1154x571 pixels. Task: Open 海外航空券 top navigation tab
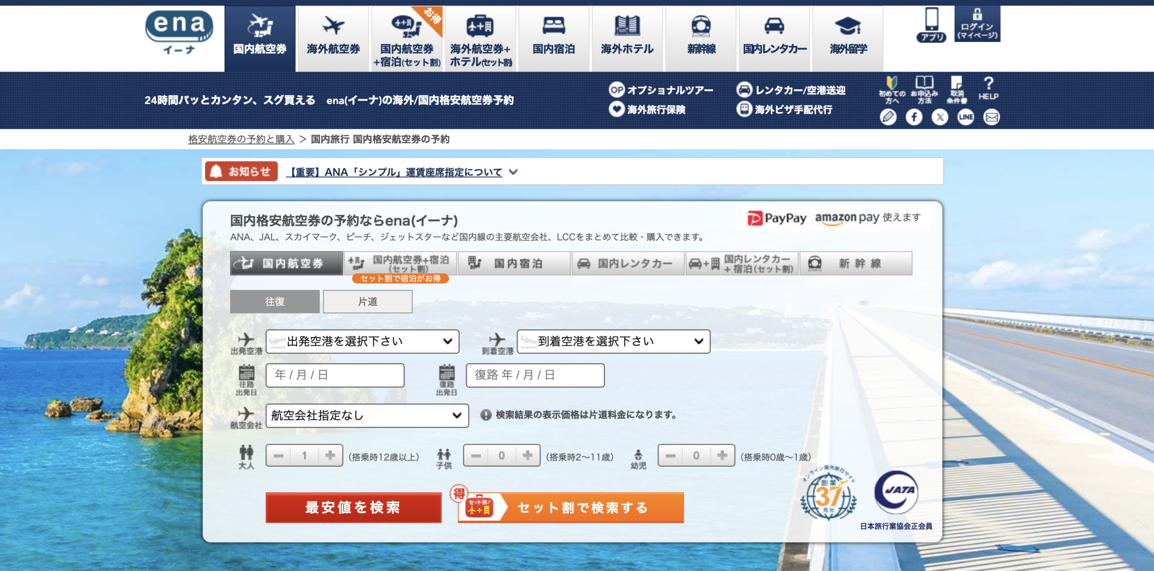(334, 38)
